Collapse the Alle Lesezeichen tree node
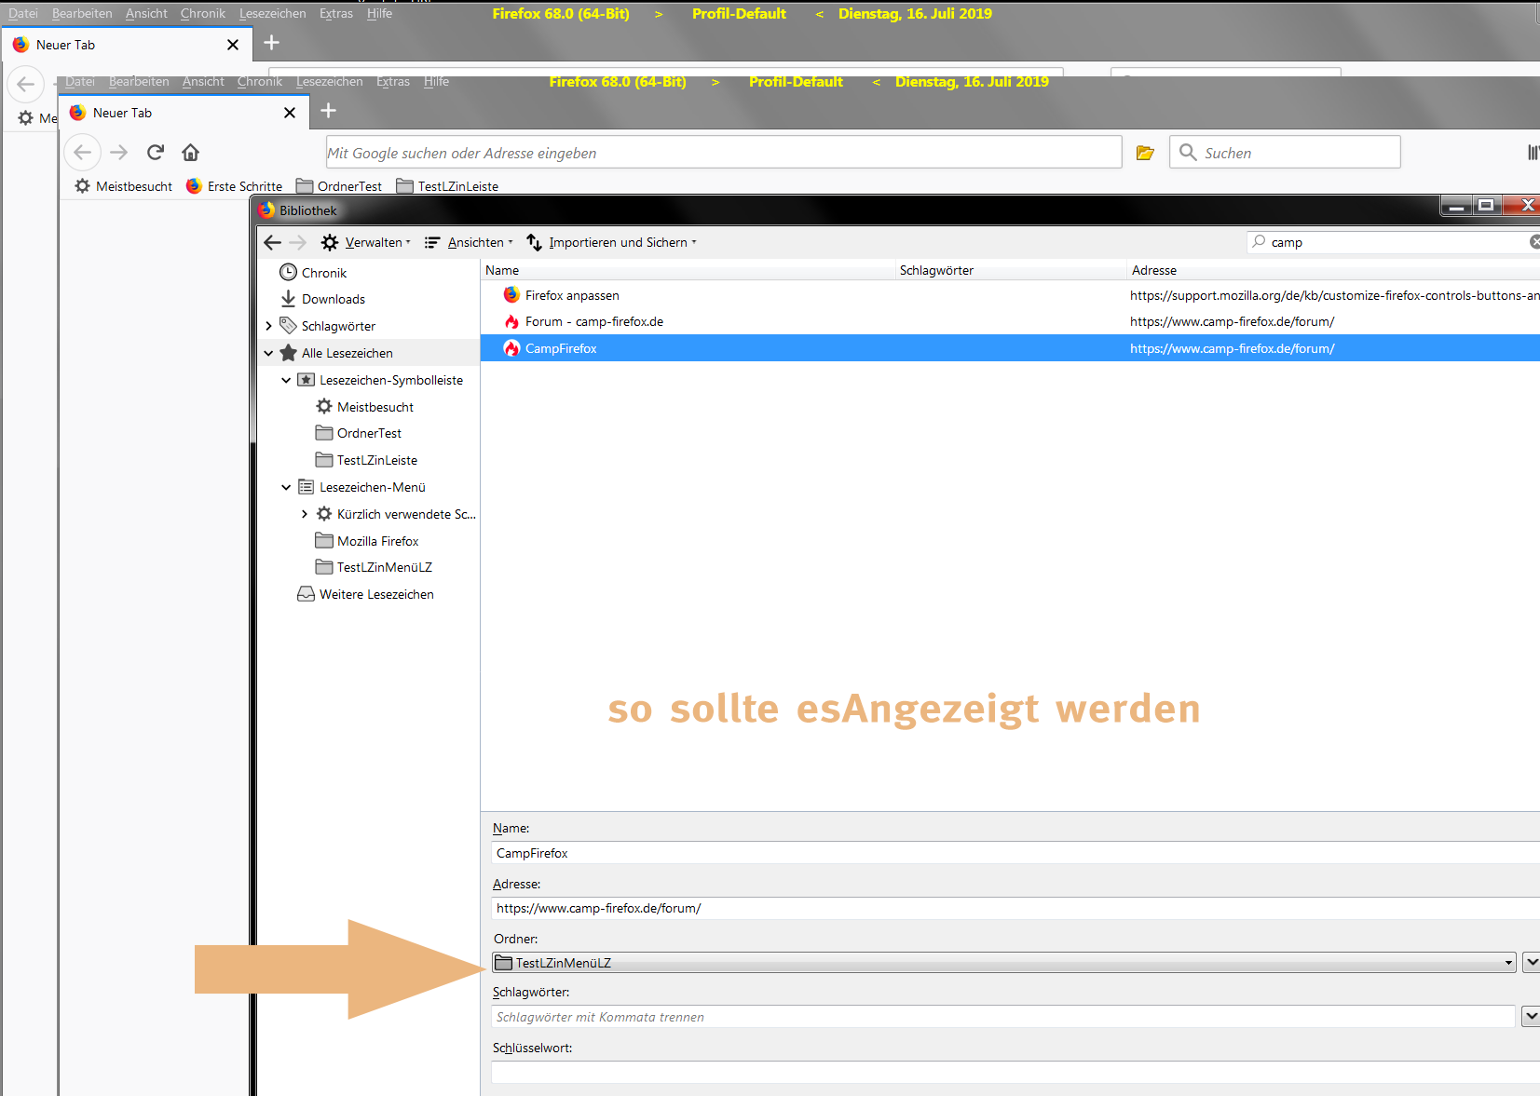 tap(268, 353)
